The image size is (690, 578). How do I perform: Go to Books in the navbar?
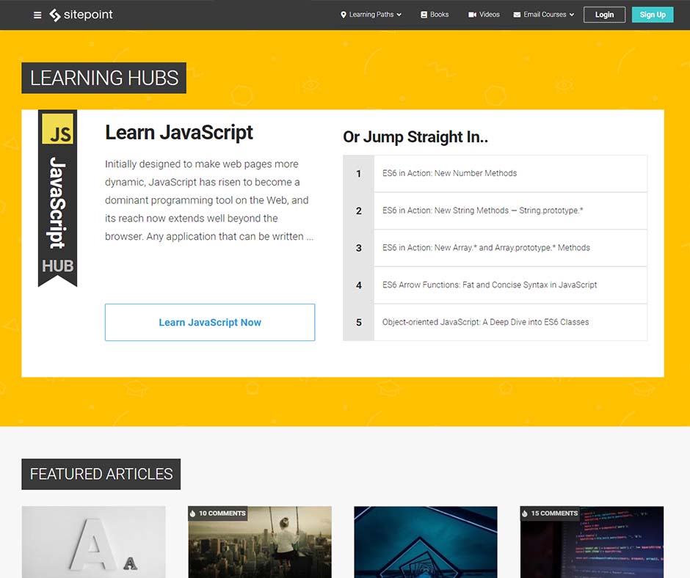pyautogui.click(x=435, y=15)
